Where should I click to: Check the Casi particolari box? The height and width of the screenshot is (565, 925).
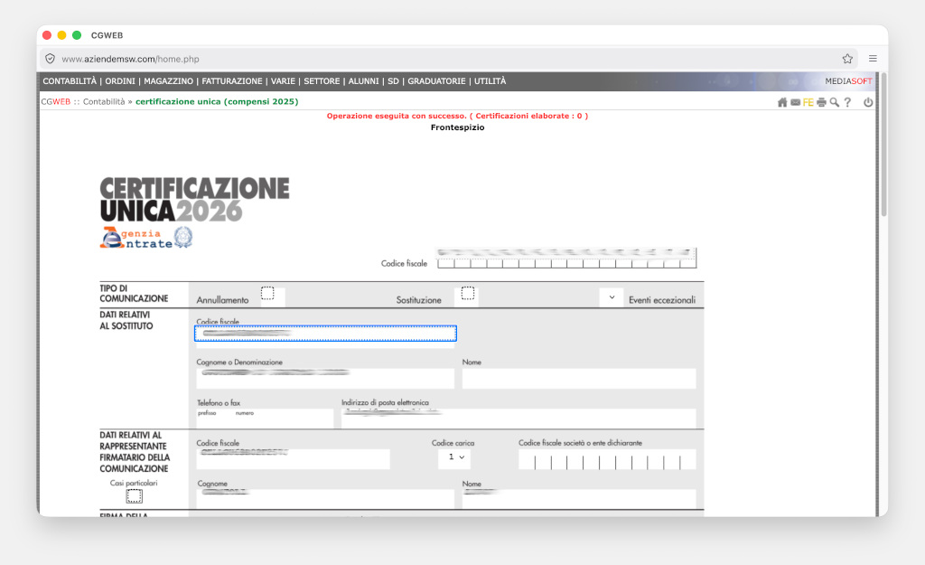point(134,495)
